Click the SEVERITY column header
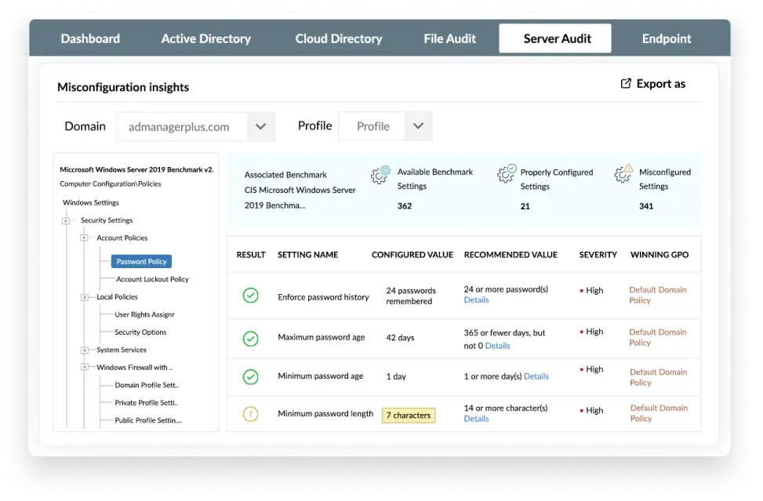 [x=598, y=255]
